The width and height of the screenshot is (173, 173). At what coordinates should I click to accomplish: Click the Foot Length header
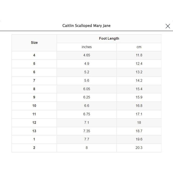109,39
